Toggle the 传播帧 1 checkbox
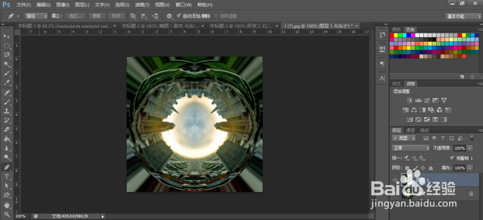483x220 pixels. pos(452,157)
